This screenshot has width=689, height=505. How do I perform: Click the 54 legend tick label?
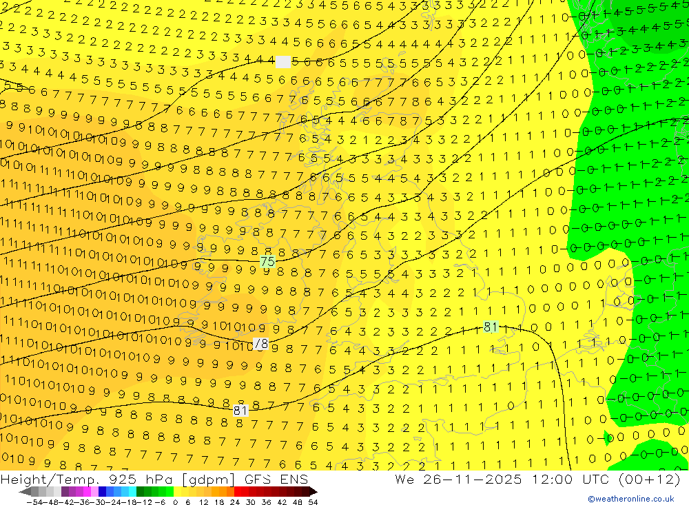pyautogui.click(x=313, y=502)
